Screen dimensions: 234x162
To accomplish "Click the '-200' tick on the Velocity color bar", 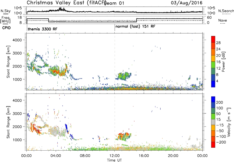I will pos(221,142).
